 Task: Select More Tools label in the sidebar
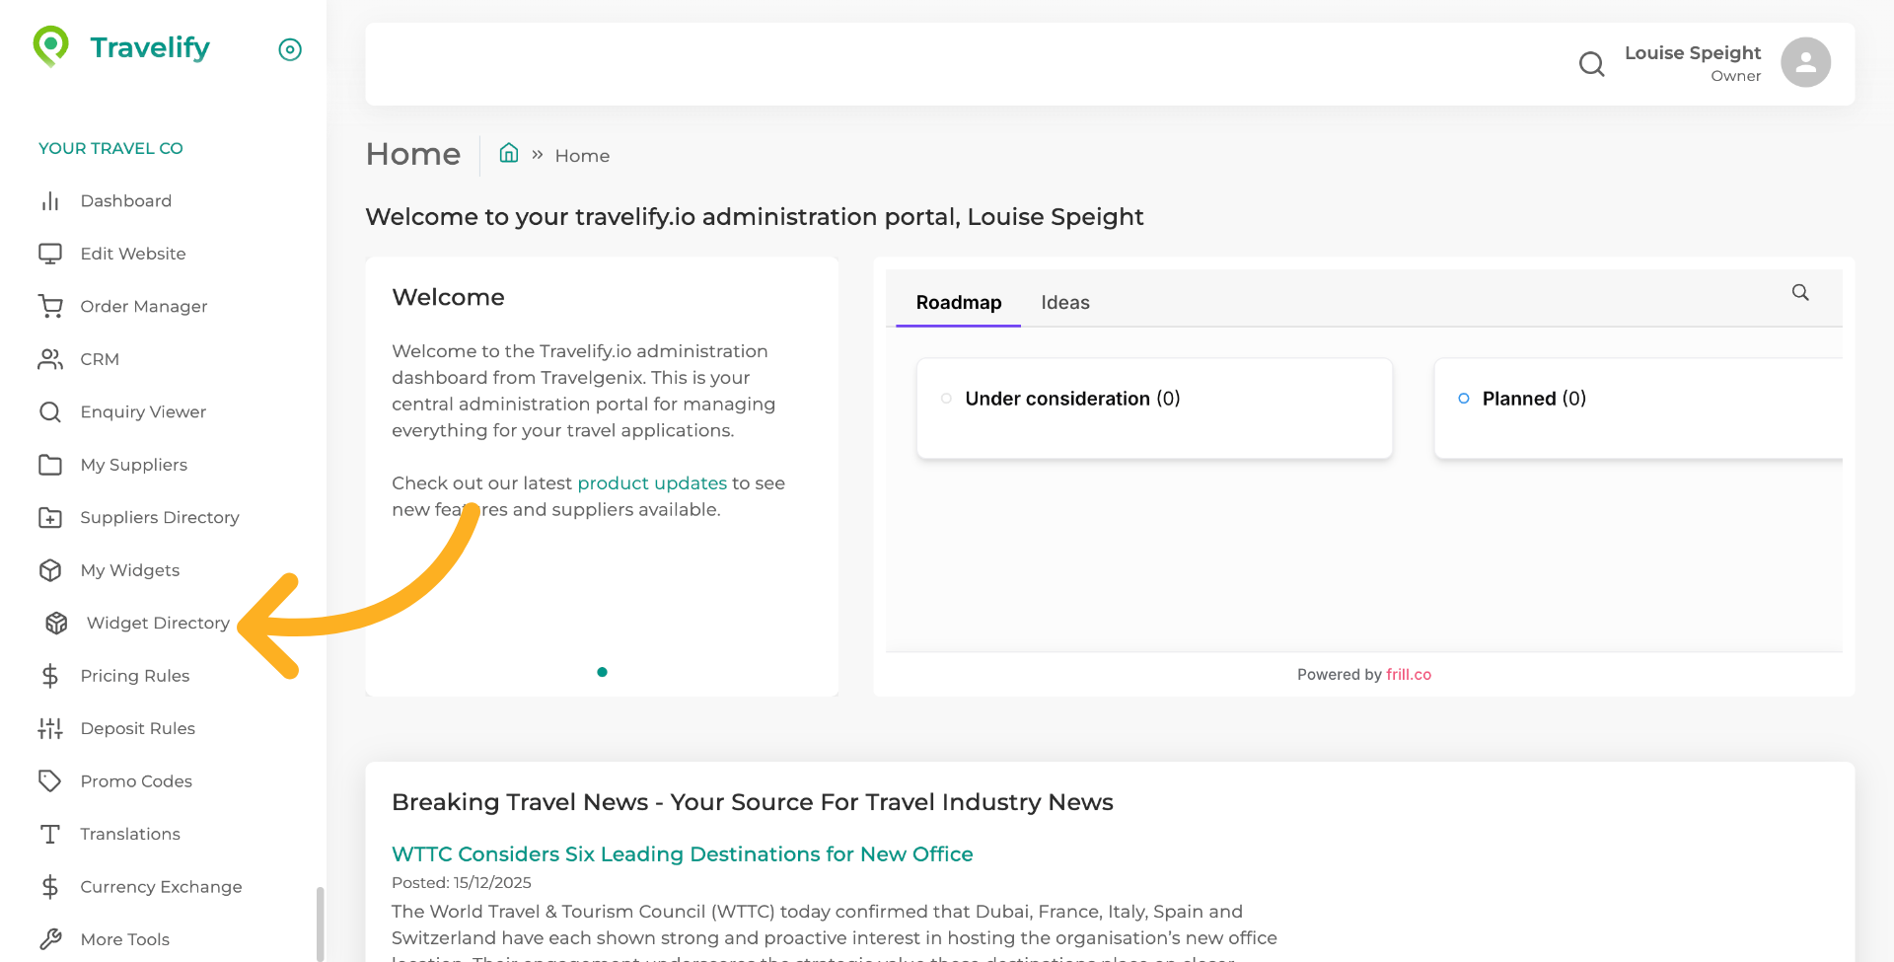[125, 939]
